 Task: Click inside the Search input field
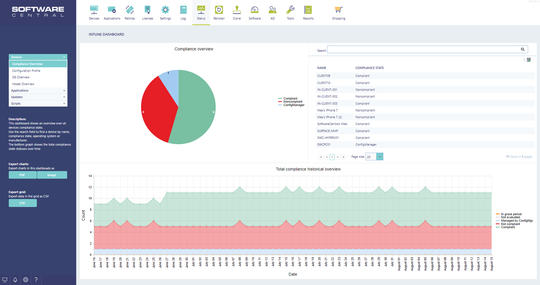[423, 50]
